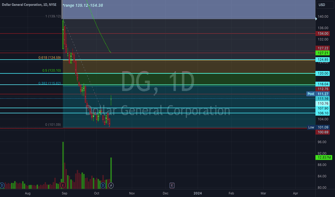Click the 111.27 post-market price label
Viewport: 335px width, 197px height.
pos(323,94)
